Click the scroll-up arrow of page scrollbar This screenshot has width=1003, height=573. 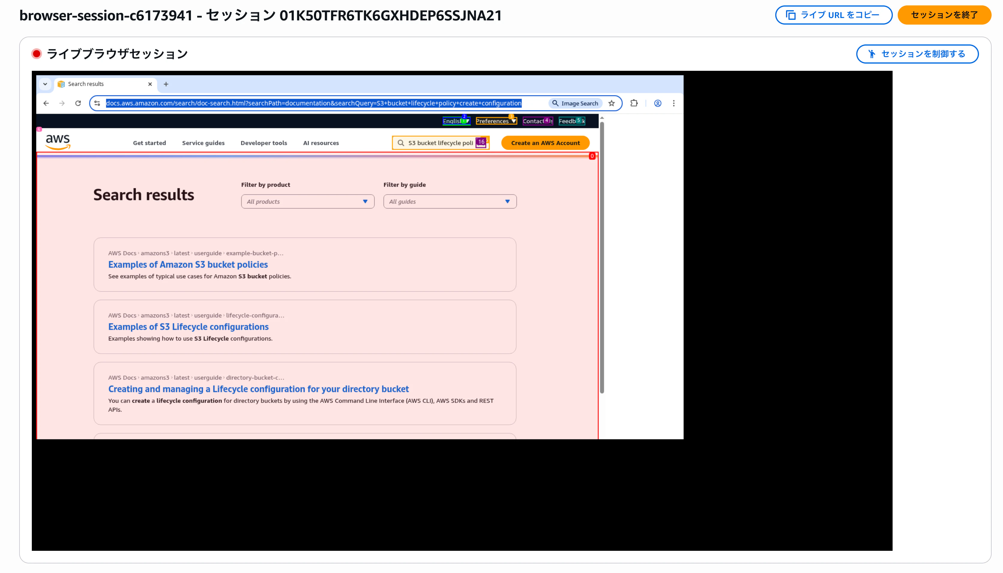coord(602,118)
